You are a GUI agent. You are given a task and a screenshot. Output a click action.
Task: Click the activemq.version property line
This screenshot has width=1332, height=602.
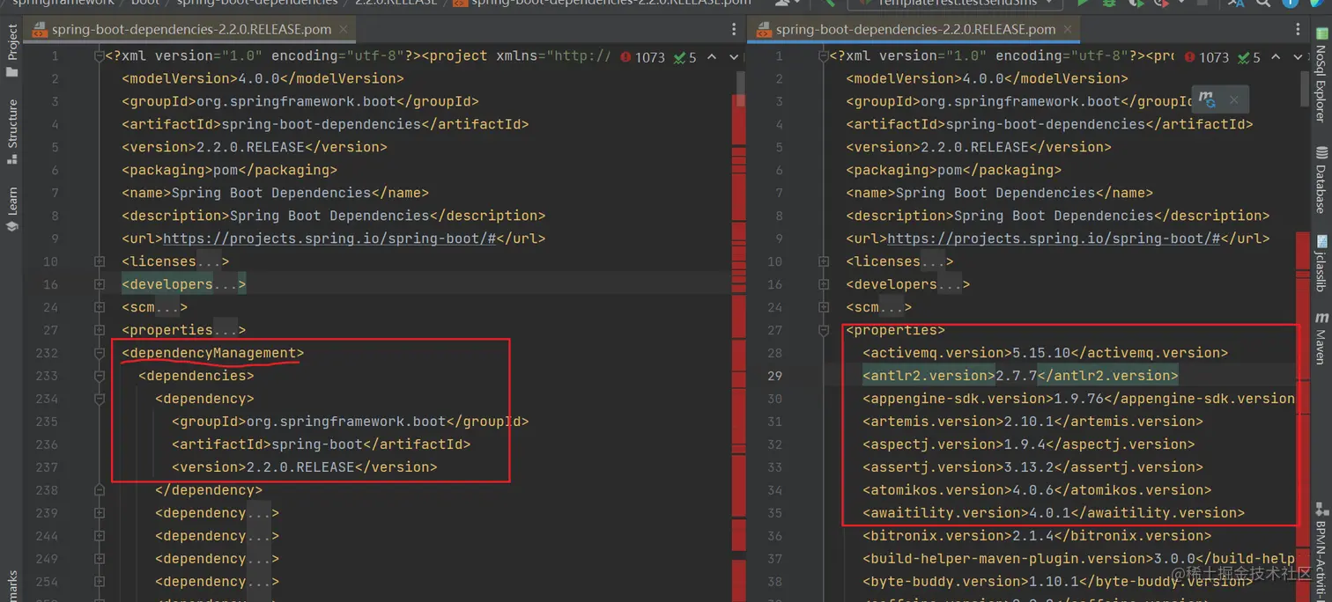(1045, 353)
